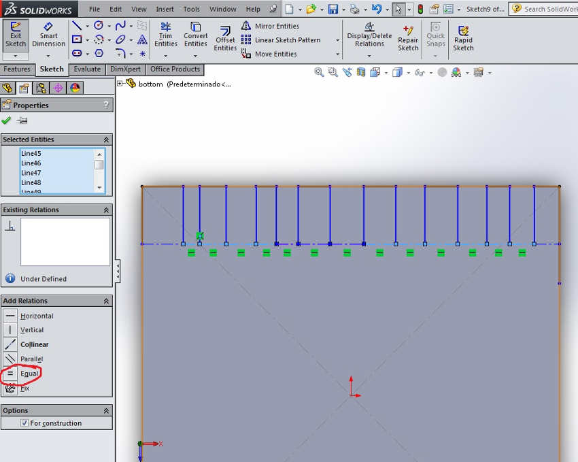Collapse the Add Relations section
578x462 pixels.
point(106,301)
